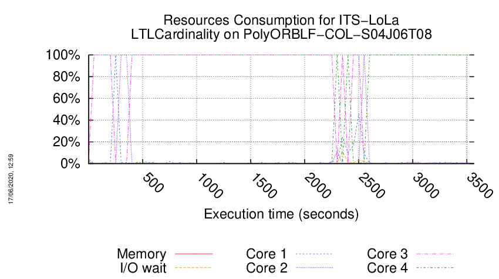Click the 20% y-axis label

tap(66, 142)
